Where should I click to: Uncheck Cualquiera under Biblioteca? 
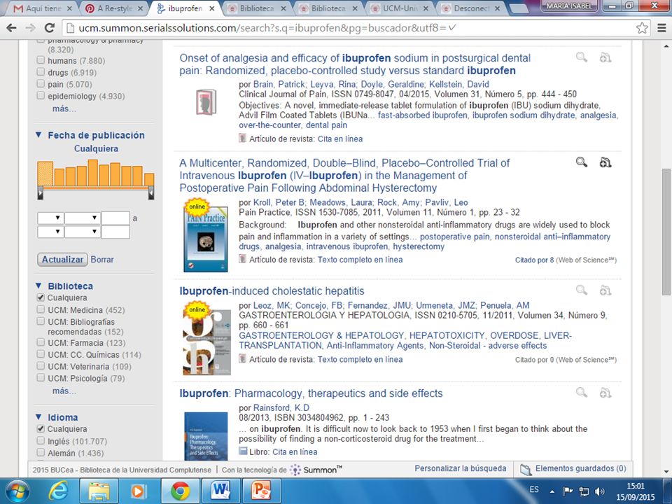(41, 297)
